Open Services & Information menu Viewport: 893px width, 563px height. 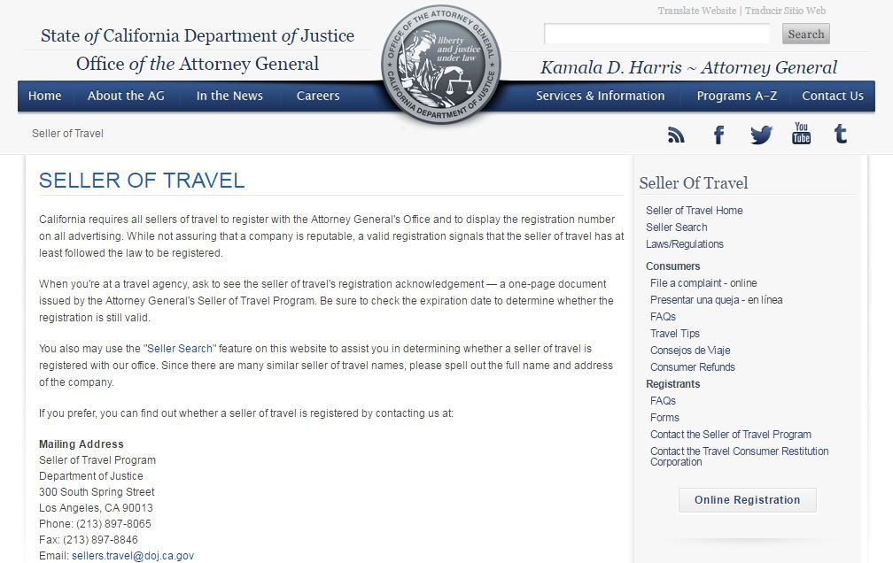(x=601, y=96)
